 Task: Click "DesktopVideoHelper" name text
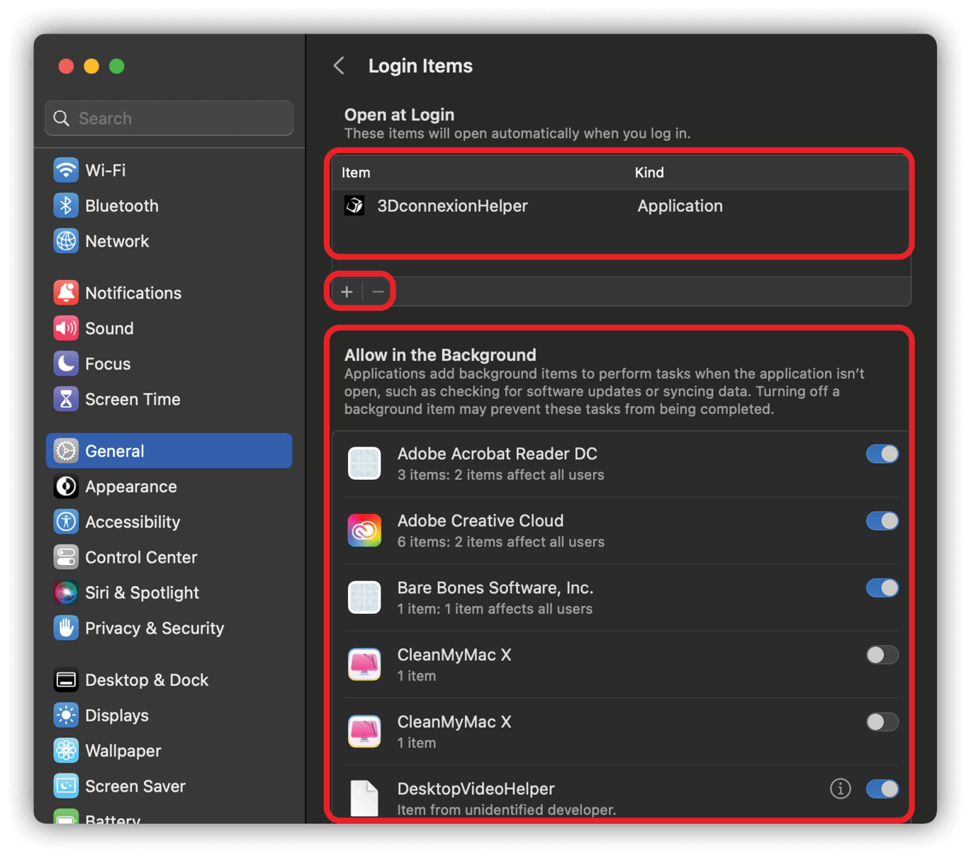(476, 788)
